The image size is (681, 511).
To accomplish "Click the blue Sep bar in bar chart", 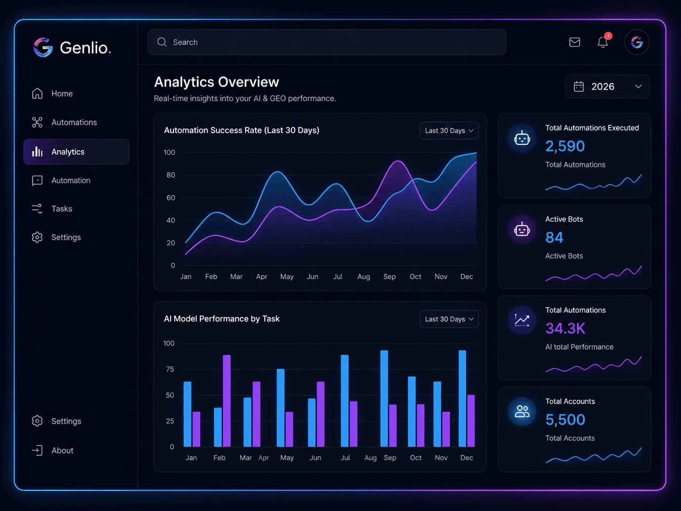I will click(384, 399).
